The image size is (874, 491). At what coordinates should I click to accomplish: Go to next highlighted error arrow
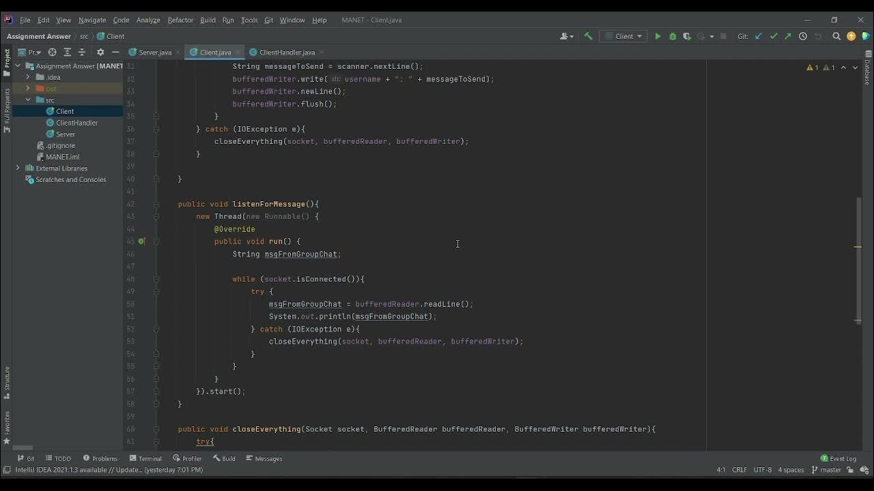(855, 68)
